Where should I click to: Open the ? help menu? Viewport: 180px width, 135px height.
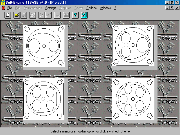(115, 8)
